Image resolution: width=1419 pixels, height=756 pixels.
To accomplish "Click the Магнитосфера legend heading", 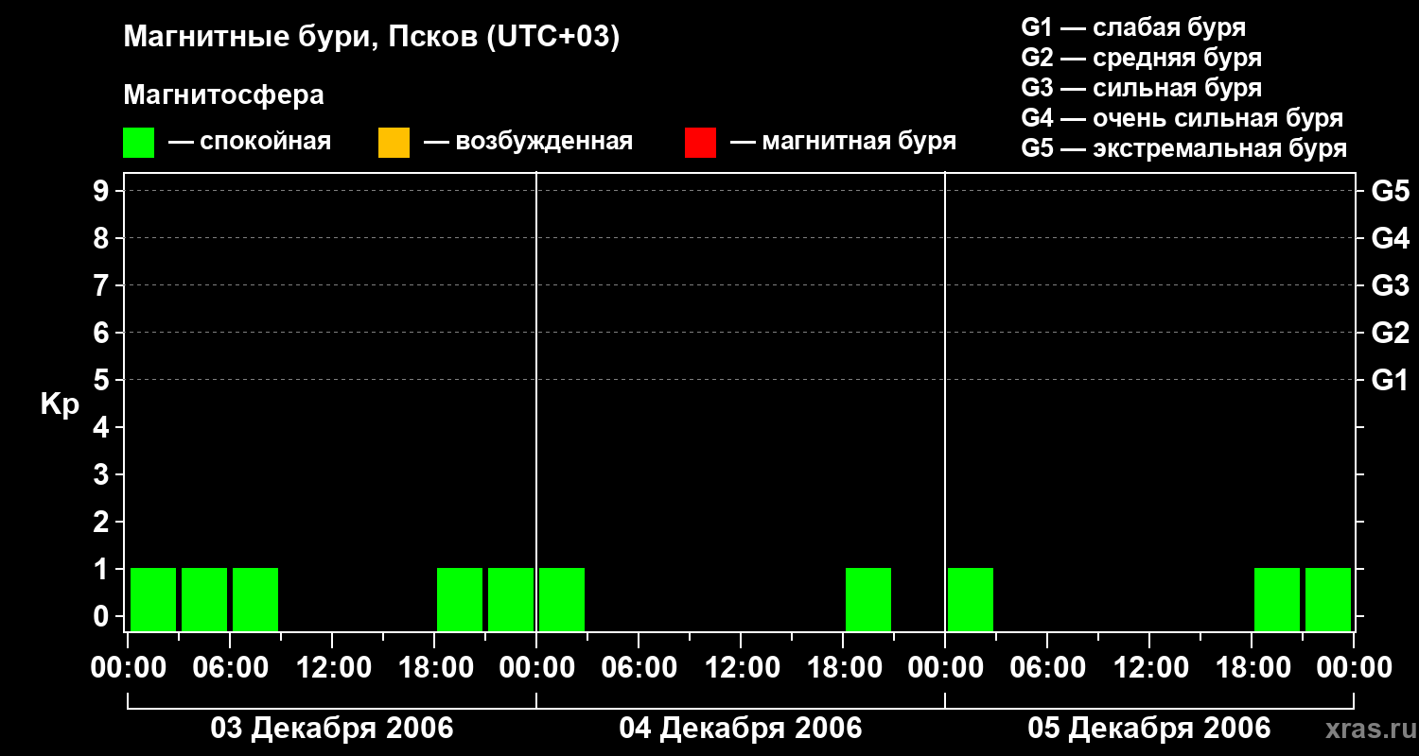I will (224, 95).
